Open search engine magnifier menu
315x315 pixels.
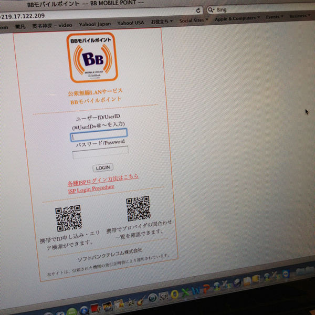(211, 9)
